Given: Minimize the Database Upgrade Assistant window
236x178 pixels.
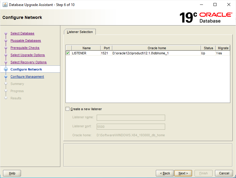Looking at the screenshot, I should (201, 5).
